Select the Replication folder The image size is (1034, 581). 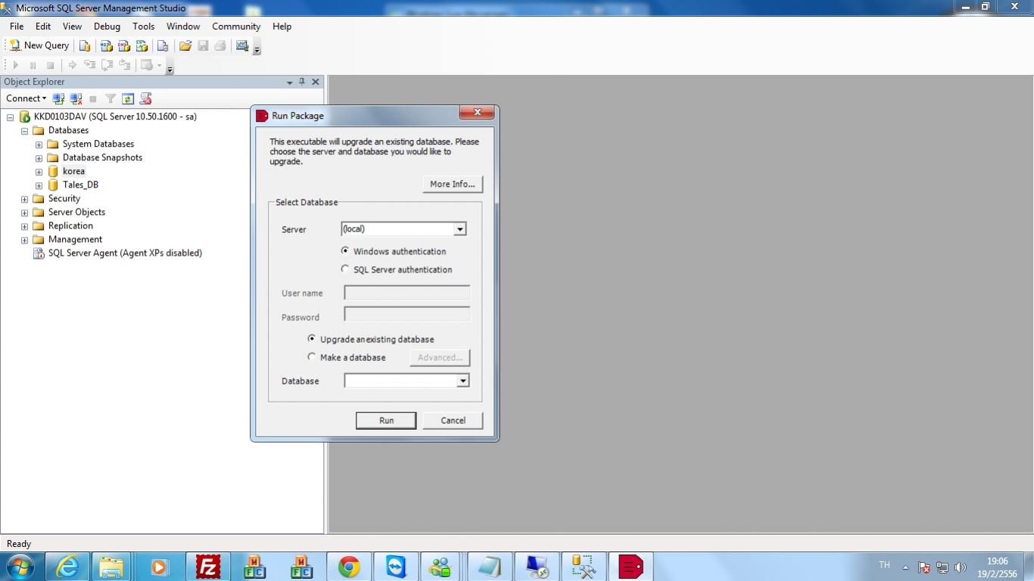70,225
